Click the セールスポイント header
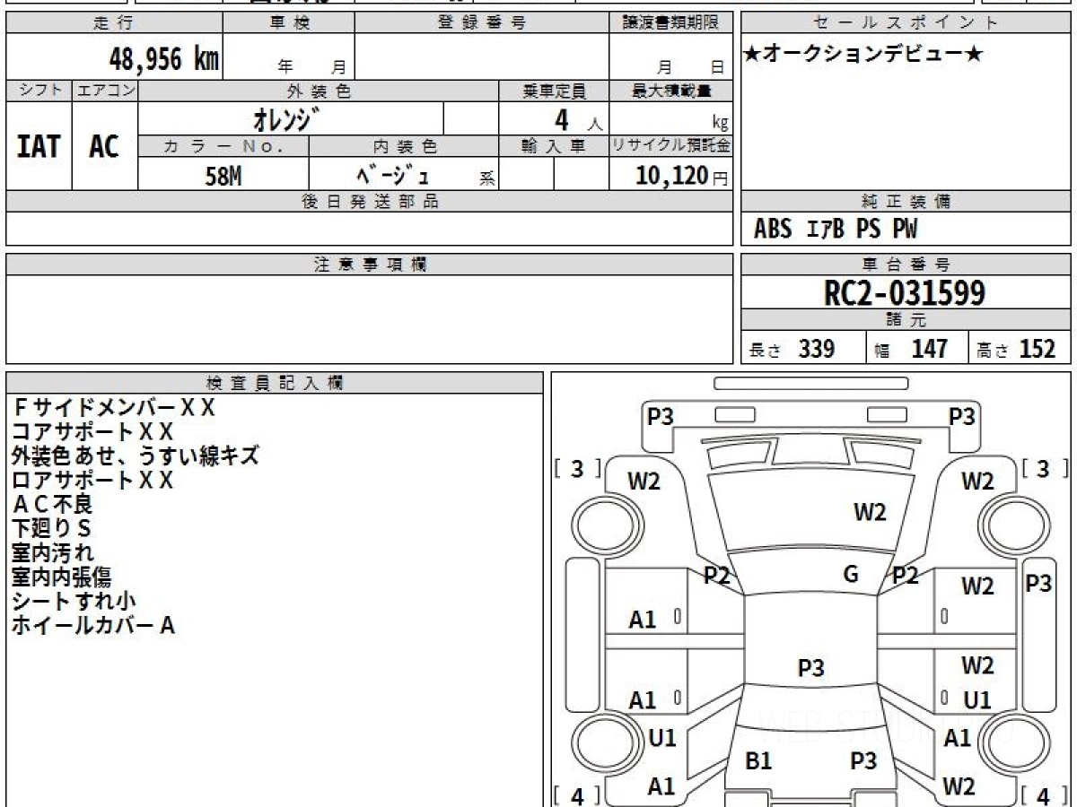 (x=906, y=23)
